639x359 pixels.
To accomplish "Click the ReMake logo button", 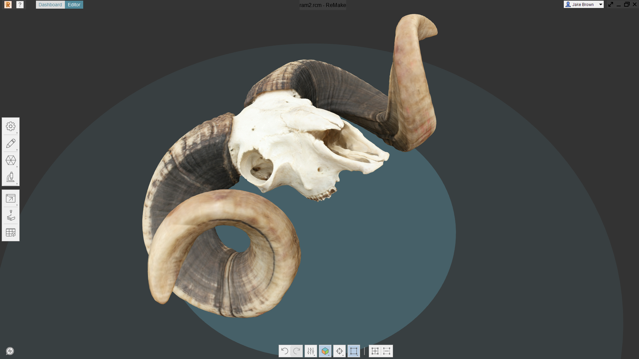I will (8, 5).
